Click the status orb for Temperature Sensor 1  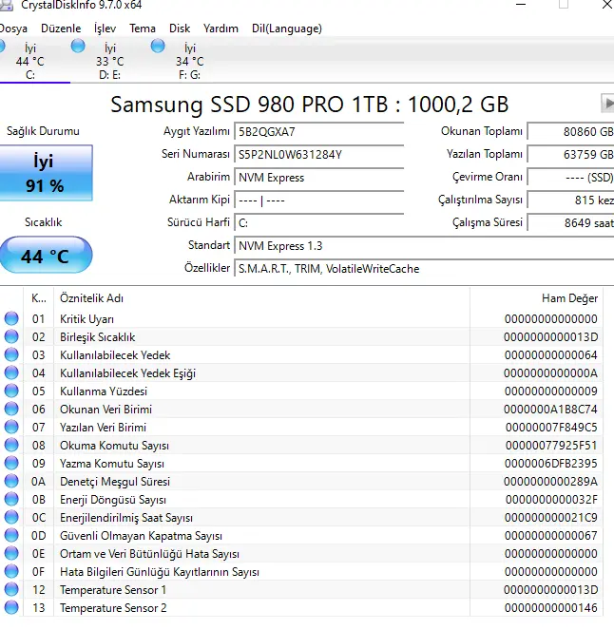coord(11,589)
